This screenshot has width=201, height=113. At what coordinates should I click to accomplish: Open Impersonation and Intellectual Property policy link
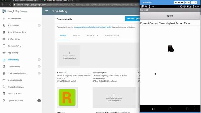93,27
